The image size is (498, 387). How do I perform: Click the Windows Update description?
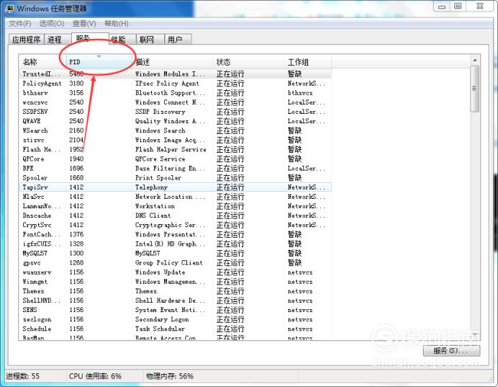pyautogui.click(x=160, y=272)
